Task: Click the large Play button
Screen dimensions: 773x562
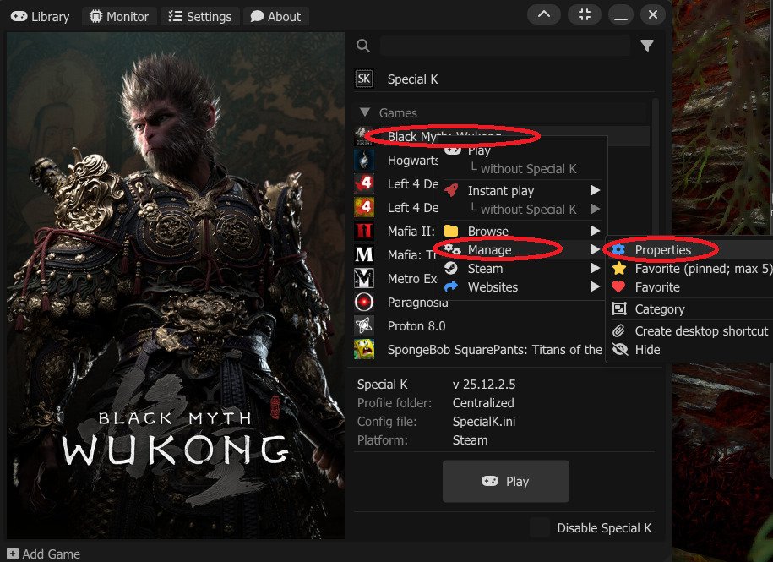Action: (506, 481)
